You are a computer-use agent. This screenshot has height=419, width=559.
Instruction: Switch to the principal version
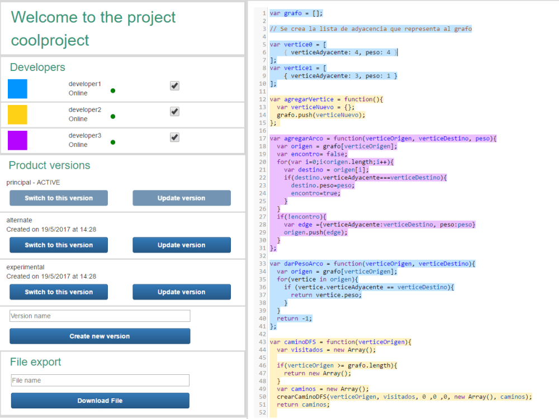pyautogui.click(x=59, y=198)
